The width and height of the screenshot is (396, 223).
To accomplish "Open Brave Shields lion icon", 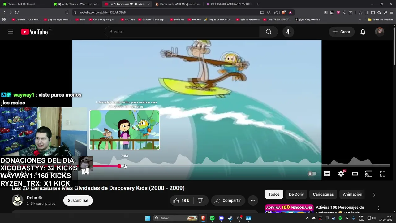I will tap(283, 12).
